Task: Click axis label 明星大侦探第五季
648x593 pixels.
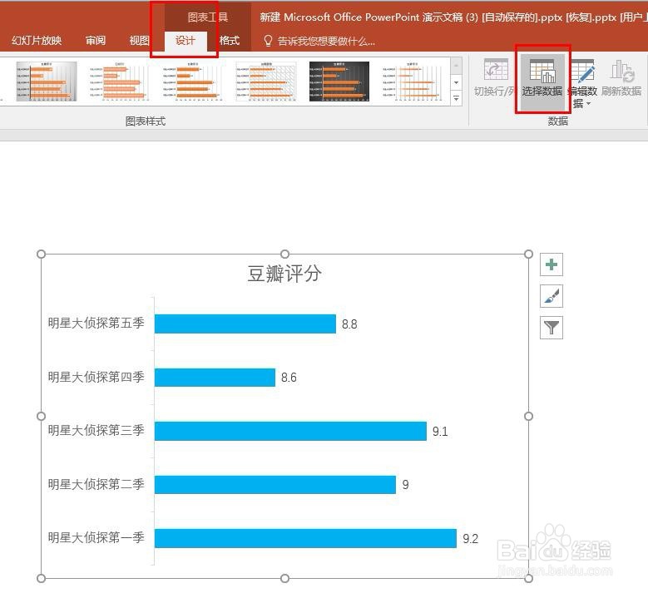Action: tap(96, 323)
